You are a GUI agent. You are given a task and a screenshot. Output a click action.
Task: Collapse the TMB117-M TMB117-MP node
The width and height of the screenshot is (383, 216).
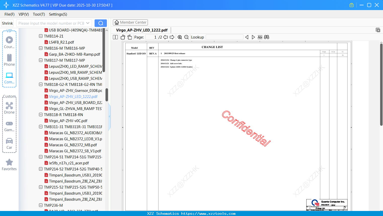[x=41, y=60]
